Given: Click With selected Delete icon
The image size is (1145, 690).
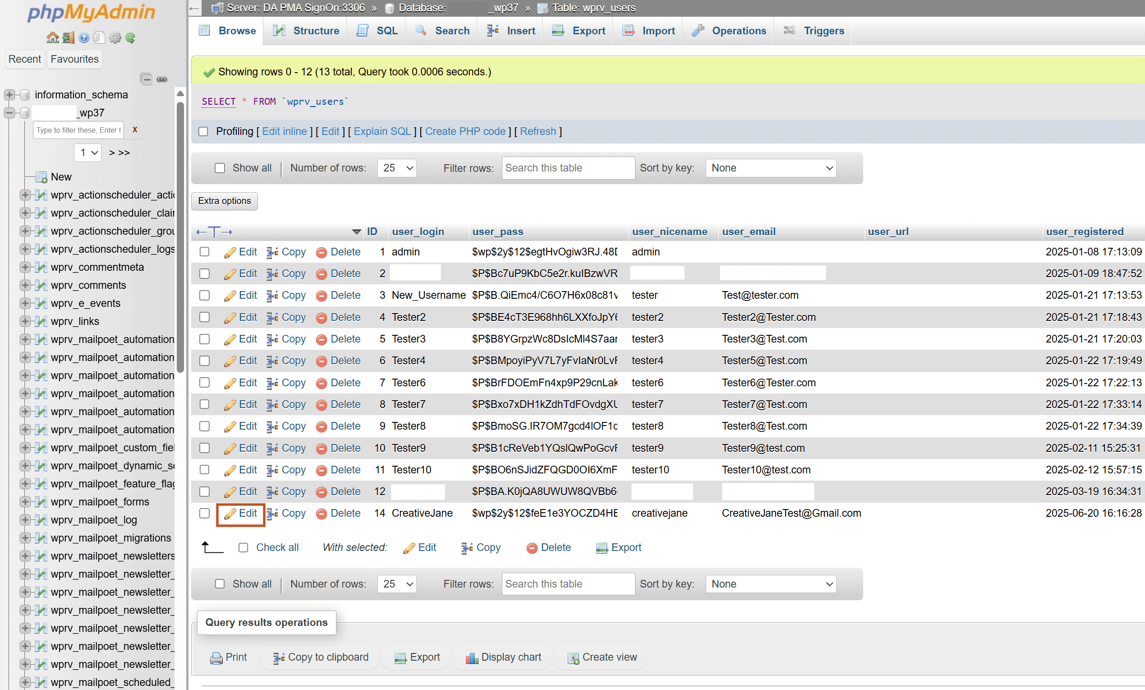Looking at the screenshot, I should click(532, 548).
